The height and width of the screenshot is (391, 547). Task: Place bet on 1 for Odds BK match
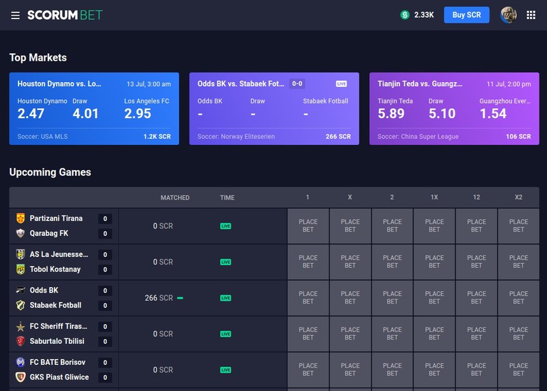tap(308, 298)
